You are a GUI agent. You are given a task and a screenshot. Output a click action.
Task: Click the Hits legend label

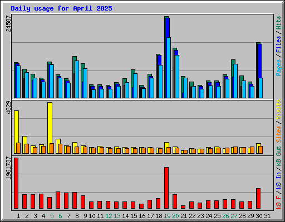pos(279,23)
